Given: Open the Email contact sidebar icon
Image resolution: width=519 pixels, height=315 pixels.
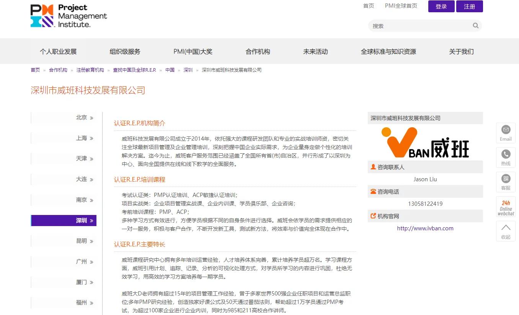Looking at the screenshot, I should click(x=505, y=132).
